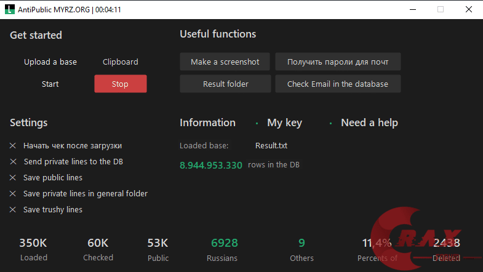Click the Useful functions heading
This screenshot has width=483, height=272.
coord(218,34)
